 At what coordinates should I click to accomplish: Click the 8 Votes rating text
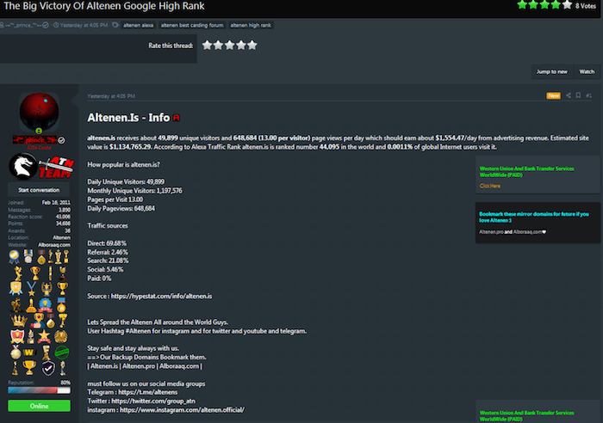click(x=585, y=6)
